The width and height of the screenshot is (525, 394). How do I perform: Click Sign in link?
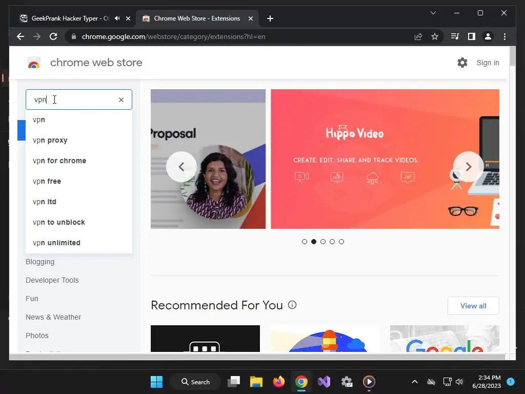[488, 63]
